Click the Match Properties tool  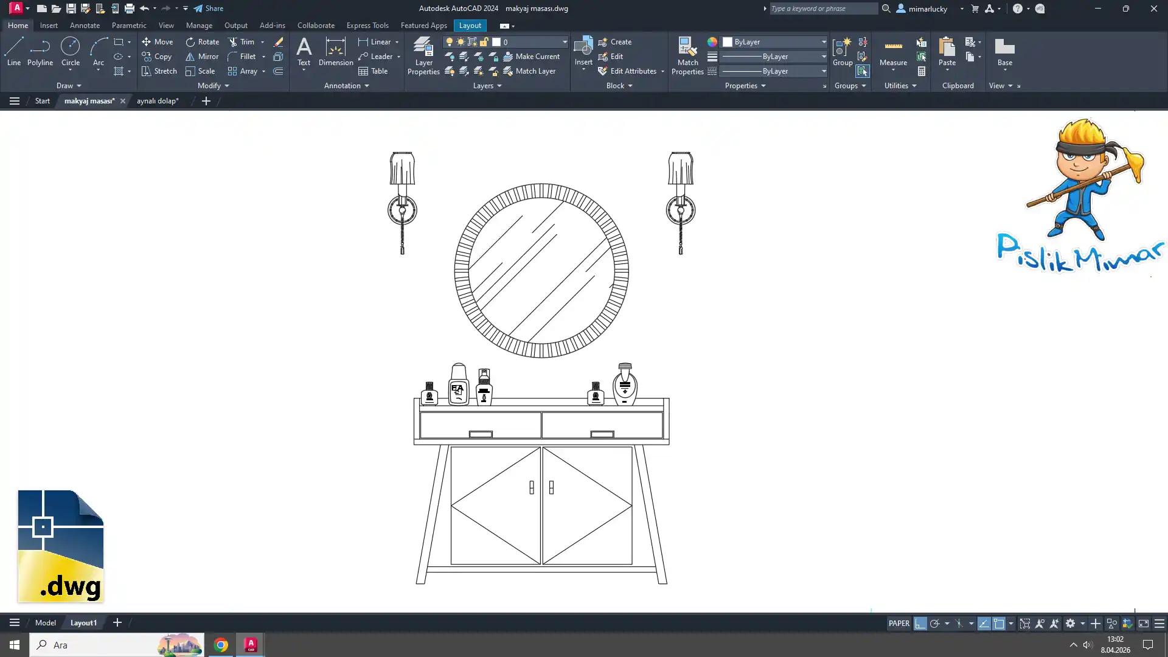tap(687, 55)
